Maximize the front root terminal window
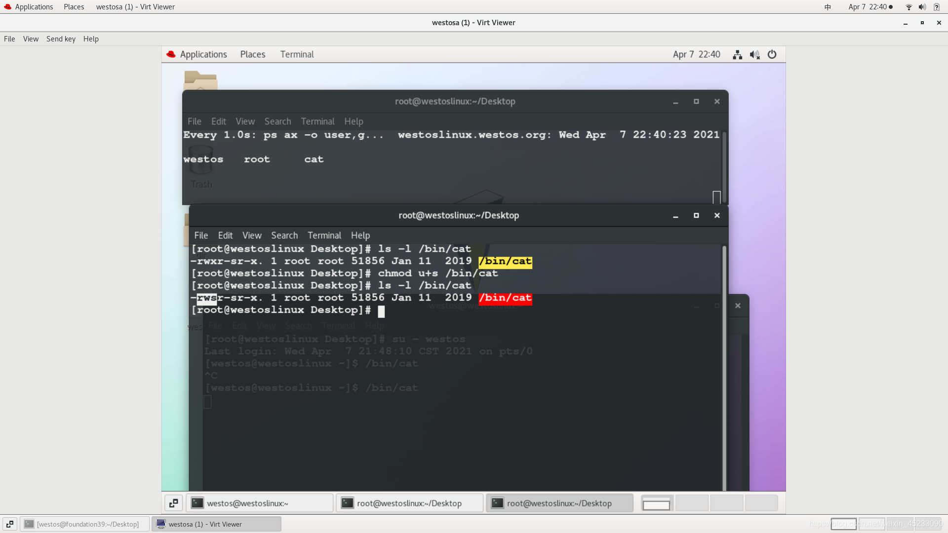The height and width of the screenshot is (533, 948). (x=696, y=216)
